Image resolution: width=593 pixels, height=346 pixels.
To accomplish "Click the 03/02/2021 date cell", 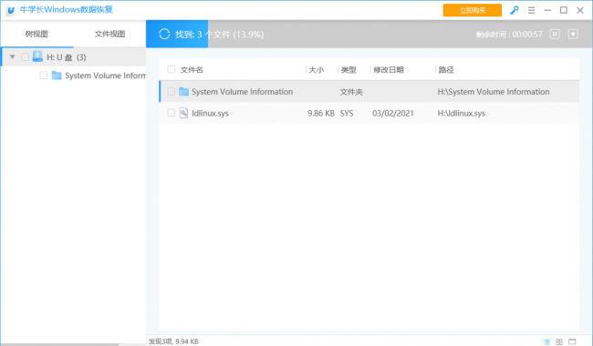I will click(x=393, y=113).
